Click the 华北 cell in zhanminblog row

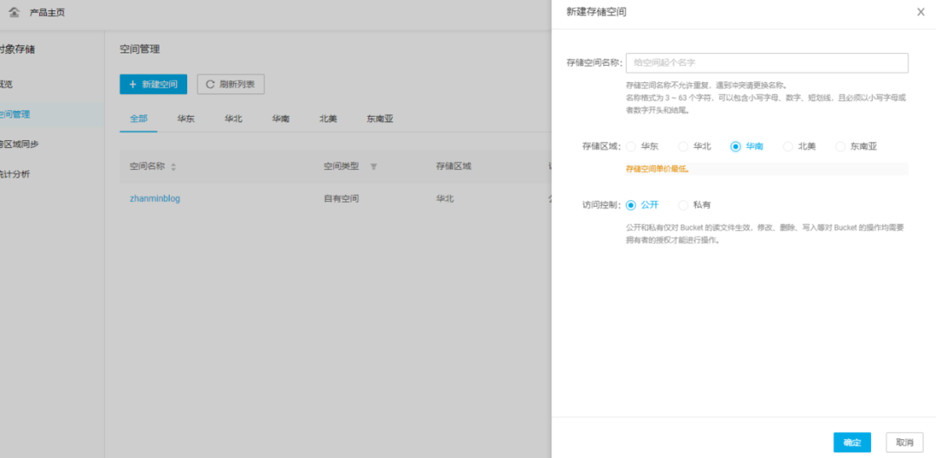click(x=445, y=198)
